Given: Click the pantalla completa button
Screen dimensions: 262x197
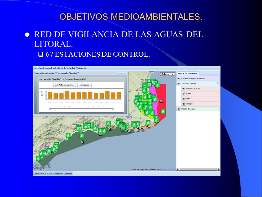Looking at the screenshot, I should pyautogui.click(x=64, y=85).
